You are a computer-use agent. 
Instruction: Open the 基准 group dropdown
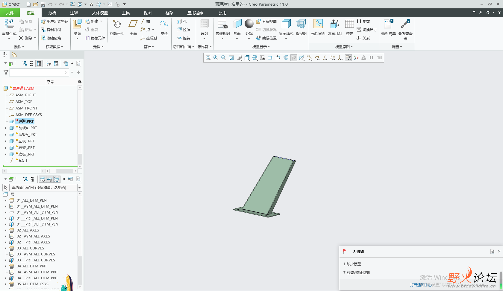[149, 47]
